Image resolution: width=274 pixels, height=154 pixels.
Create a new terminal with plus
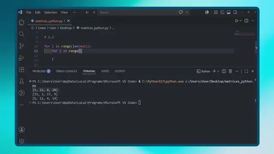point(214,71)
